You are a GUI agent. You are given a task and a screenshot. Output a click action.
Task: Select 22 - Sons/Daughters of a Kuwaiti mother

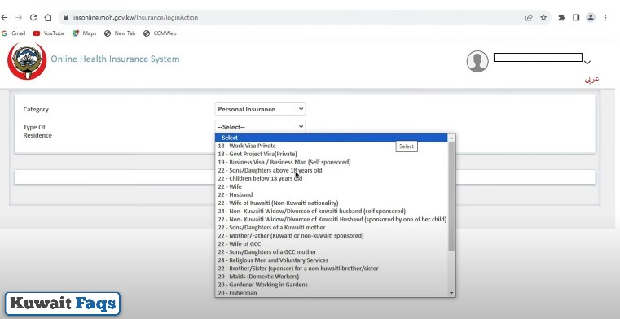[x=332, y=227]
